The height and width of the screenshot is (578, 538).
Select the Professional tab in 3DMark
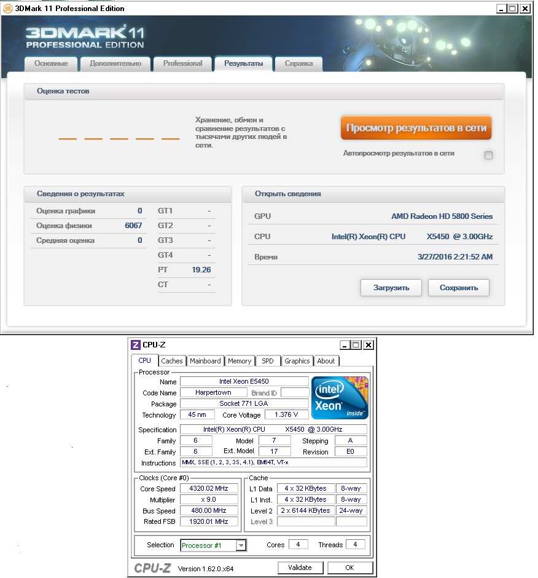click(182, 63)
